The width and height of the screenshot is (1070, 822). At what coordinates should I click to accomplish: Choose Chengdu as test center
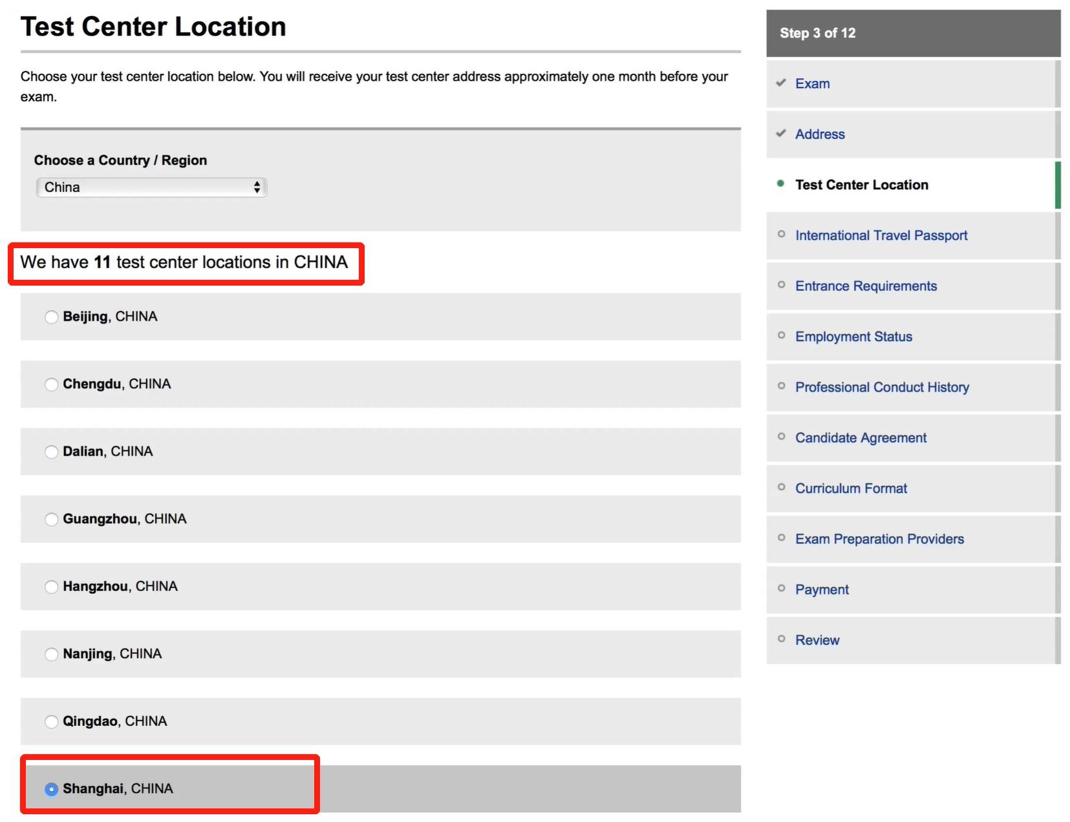(x=51, y=385)
